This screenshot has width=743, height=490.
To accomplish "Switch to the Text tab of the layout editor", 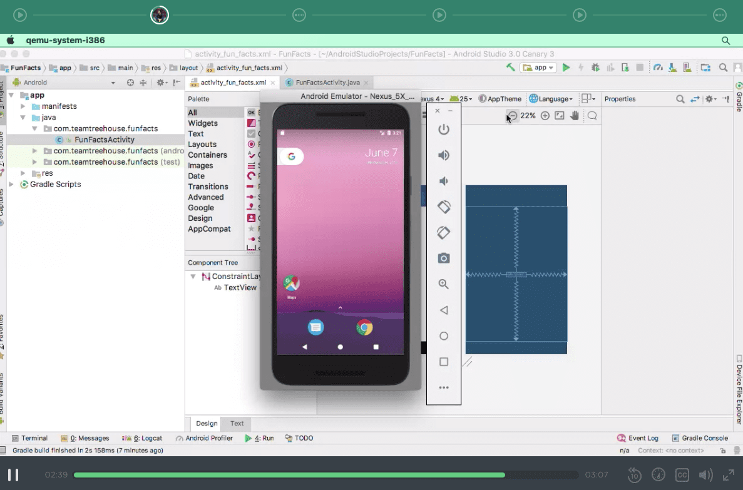I will (236, 424).
